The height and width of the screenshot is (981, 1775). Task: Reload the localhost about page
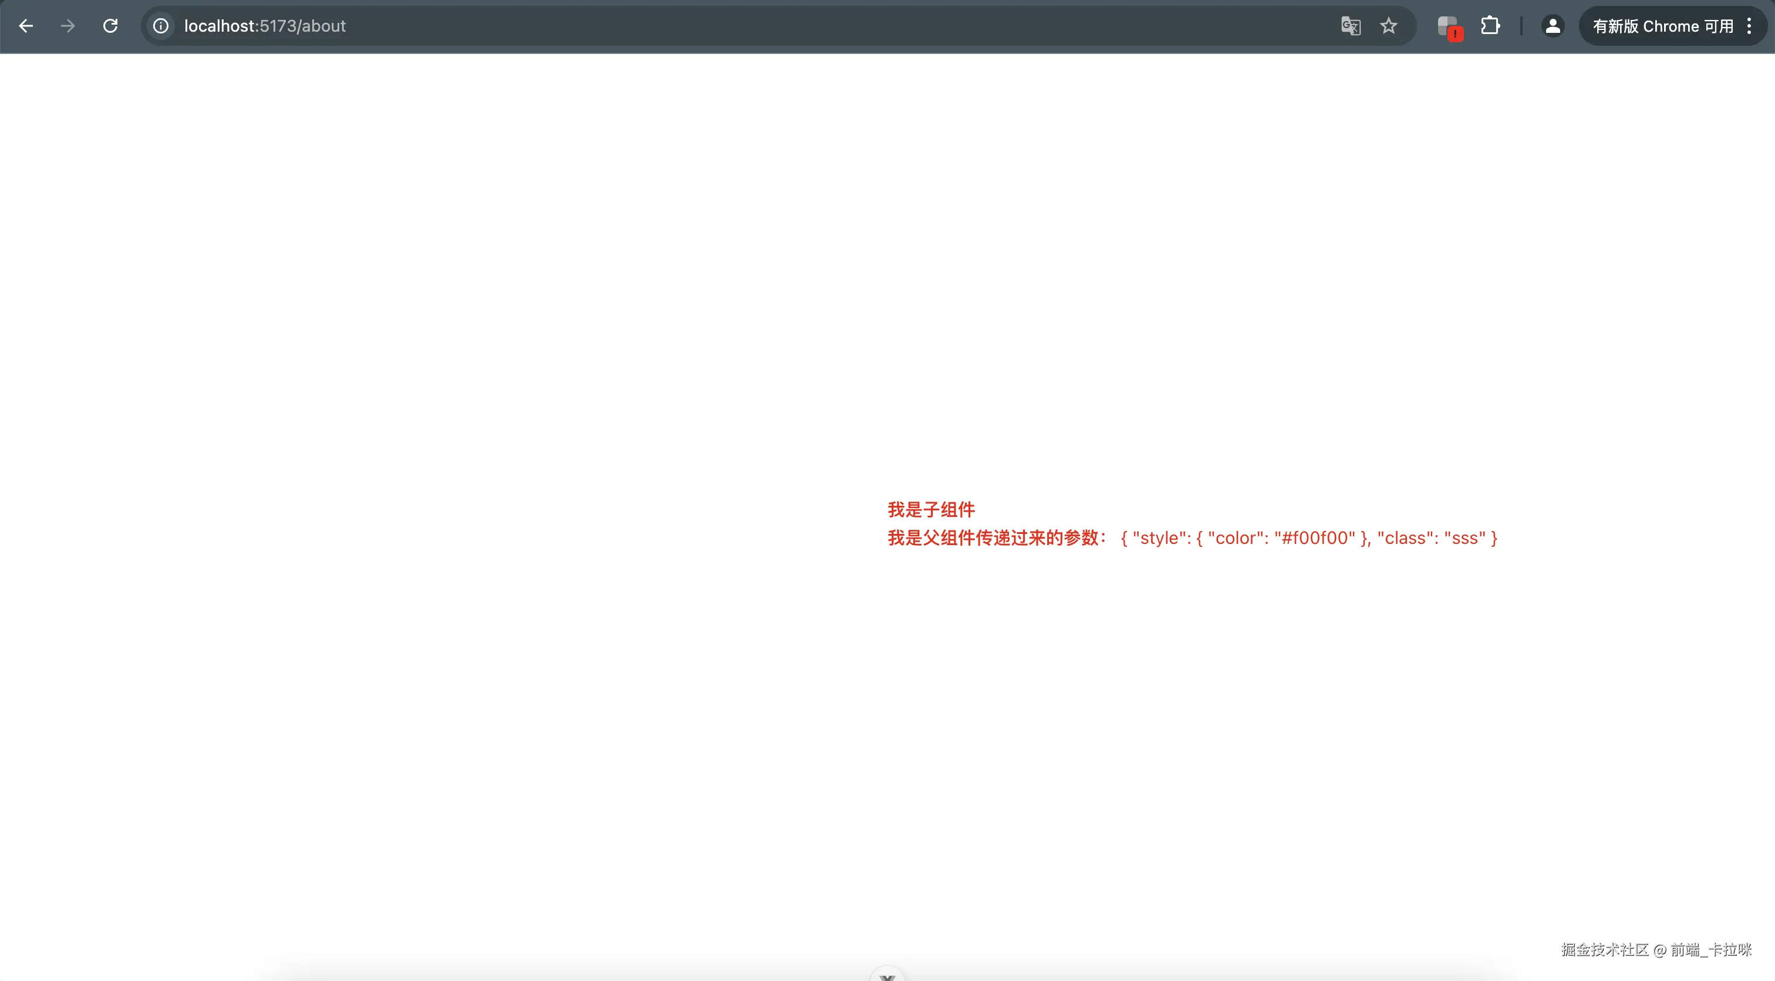click(x=110, y=26)
